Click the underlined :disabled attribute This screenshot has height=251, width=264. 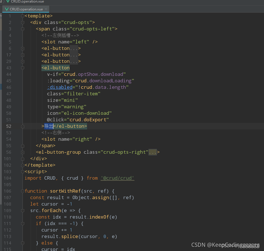click(60, 87)
